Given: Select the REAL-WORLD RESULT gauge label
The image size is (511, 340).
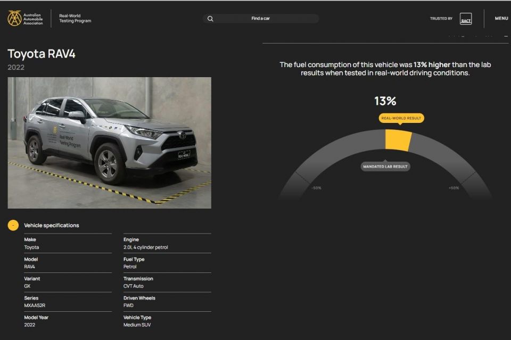Looking at the screenshot, I should coord(401,118).
